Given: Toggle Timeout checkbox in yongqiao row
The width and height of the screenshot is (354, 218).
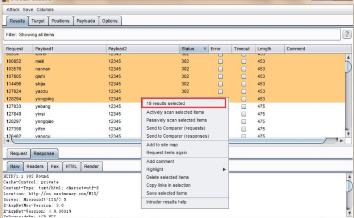Looking at the screenshot, I should 244,121.
